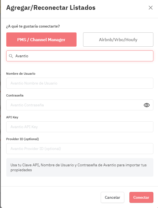Click the ¿A qué te gustaría conectarte? question
This screenshot has width=158, height=208.
[x=33, y=26]
